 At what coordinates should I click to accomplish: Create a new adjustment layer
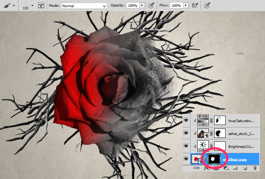point(225,168)
